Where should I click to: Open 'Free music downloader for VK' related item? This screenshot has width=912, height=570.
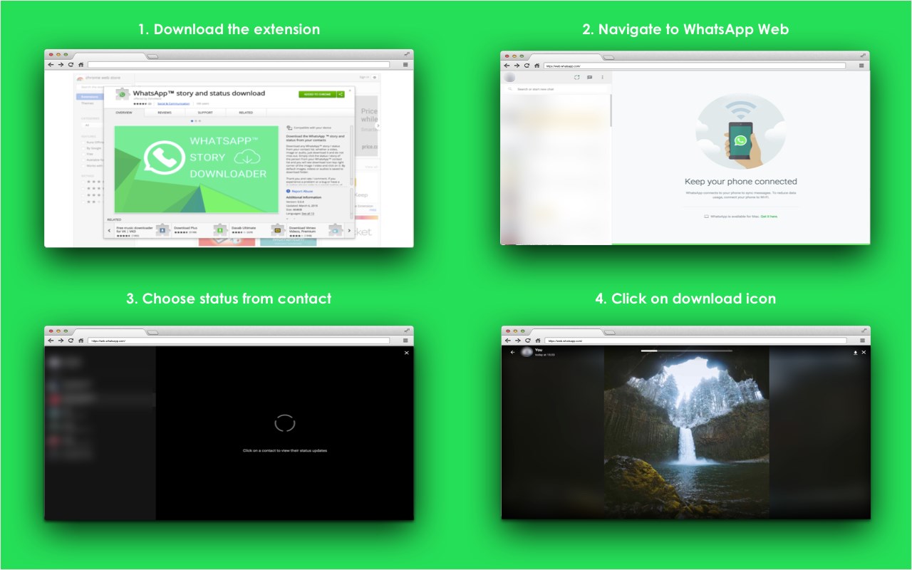(x=141, y=230)
